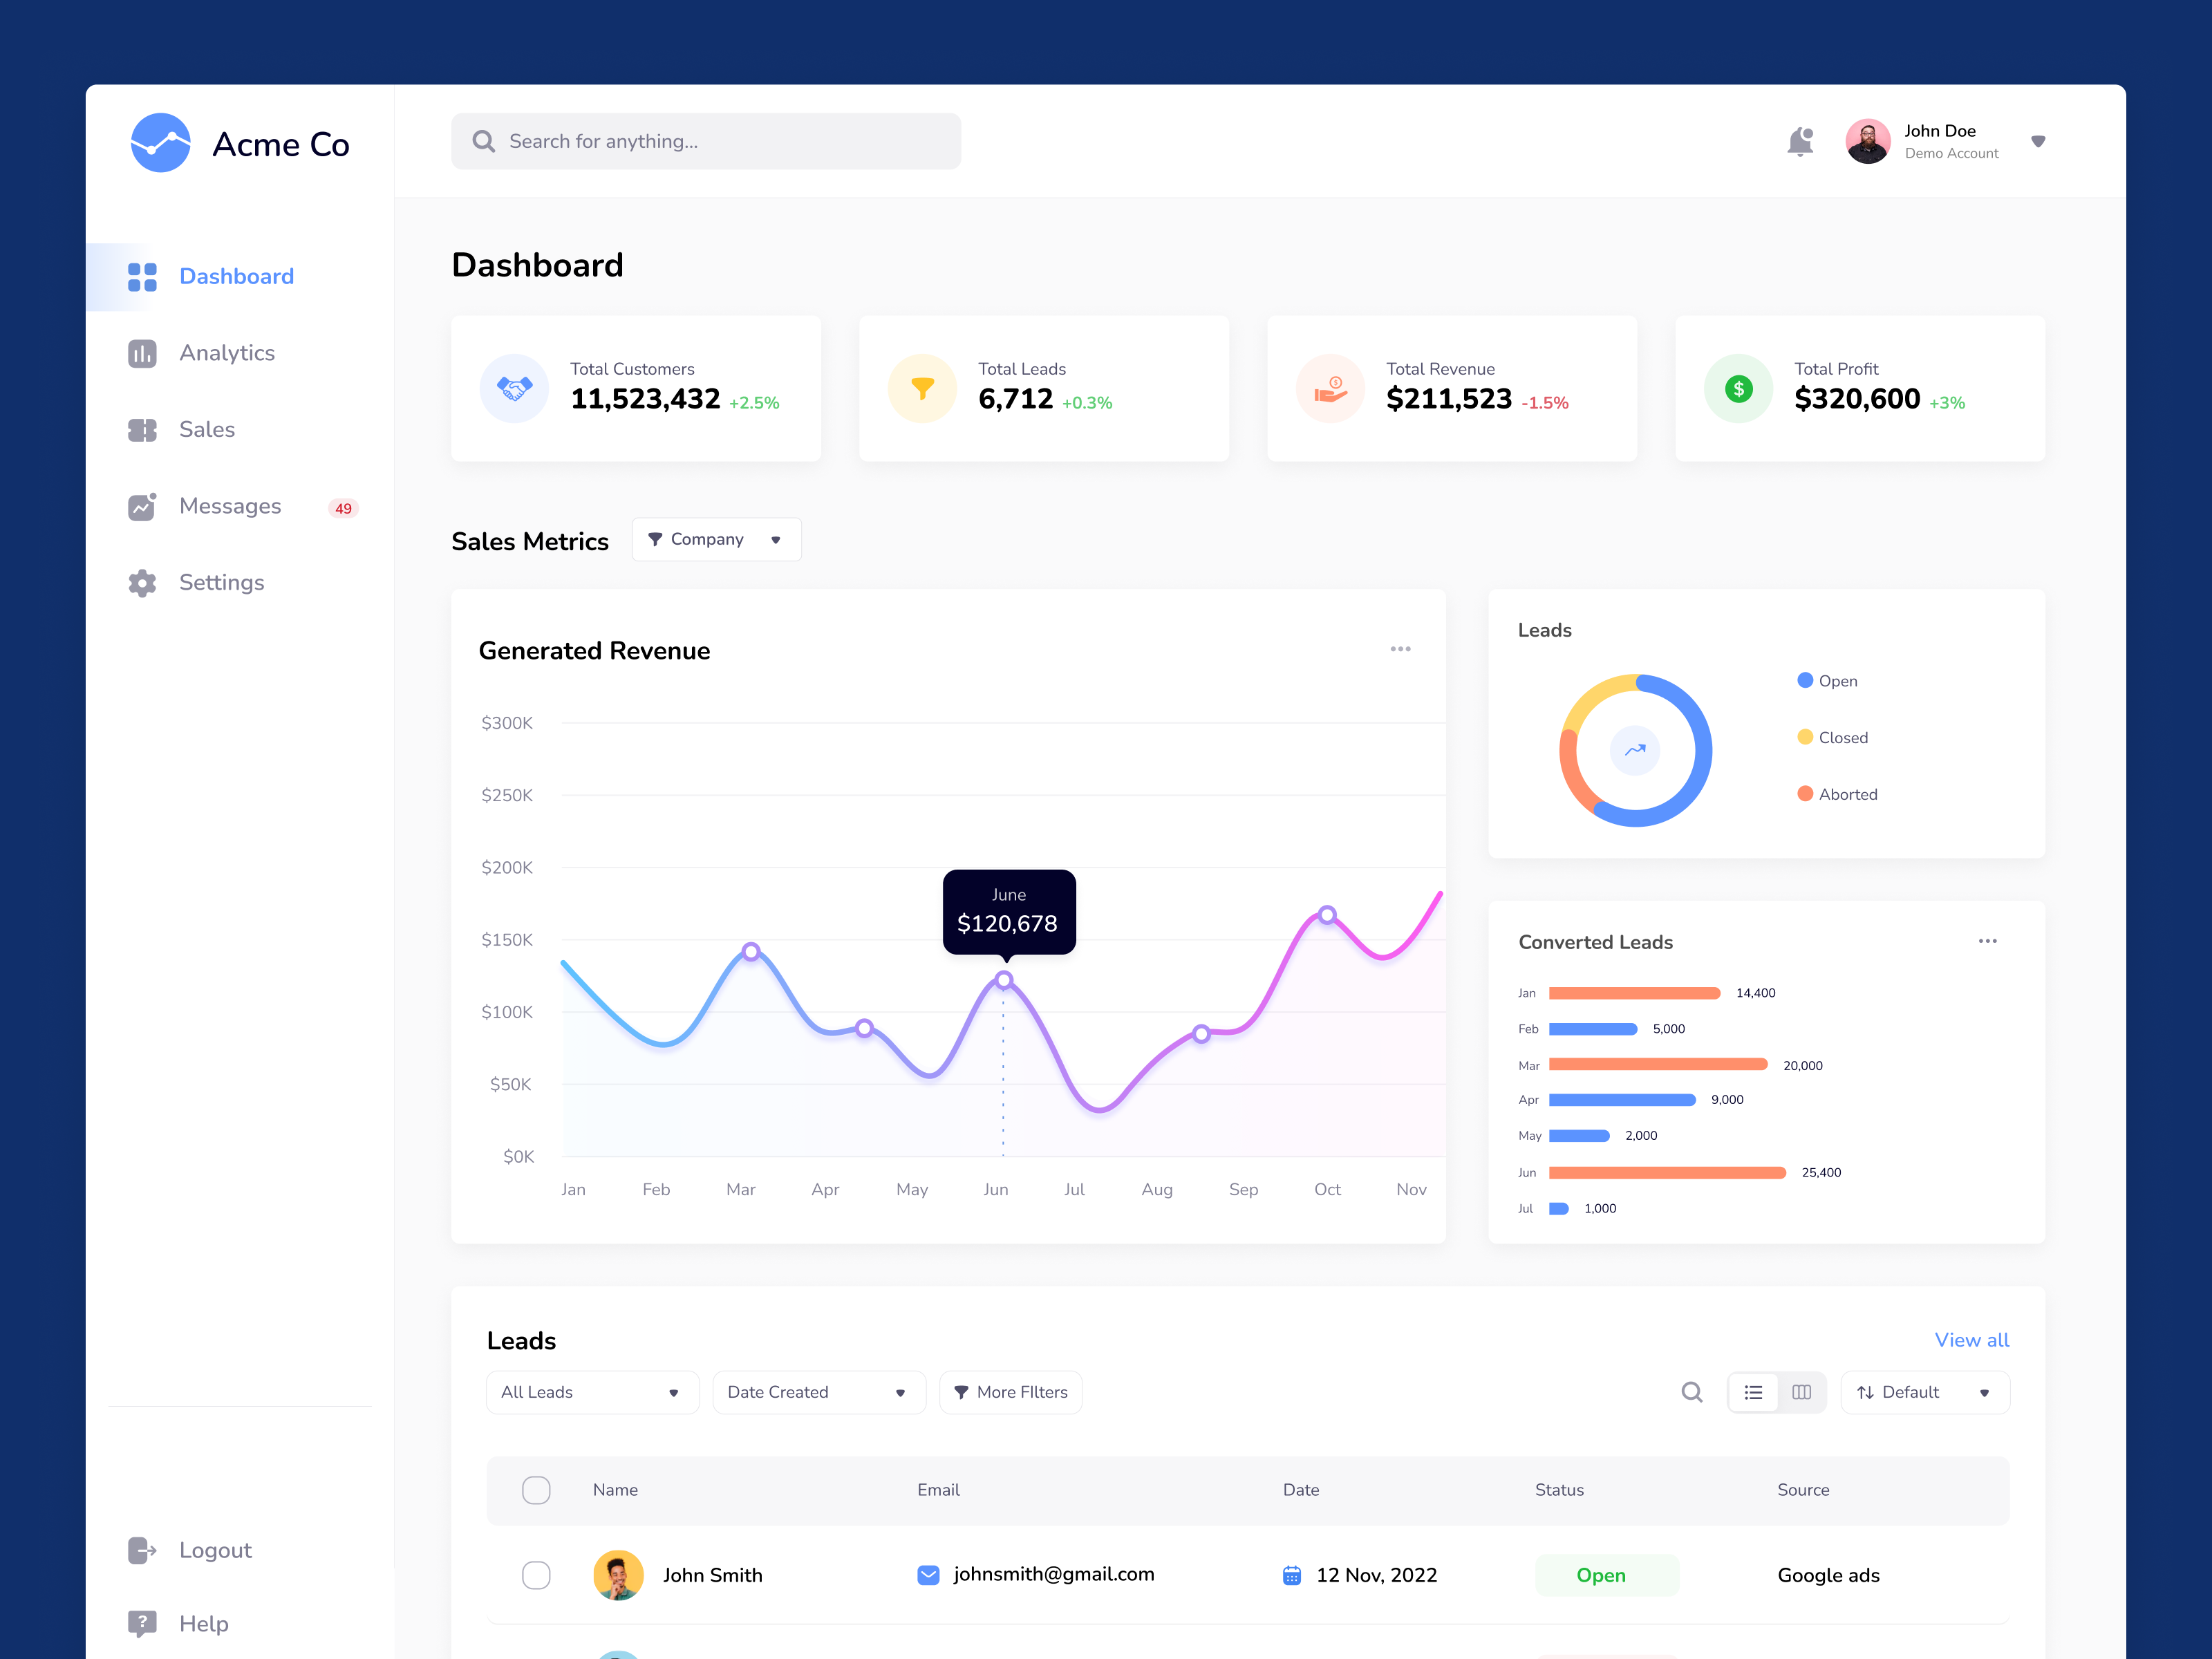Open the Date Created dropdown
Screen dimensions: 2212x1659
point(818,1392)
